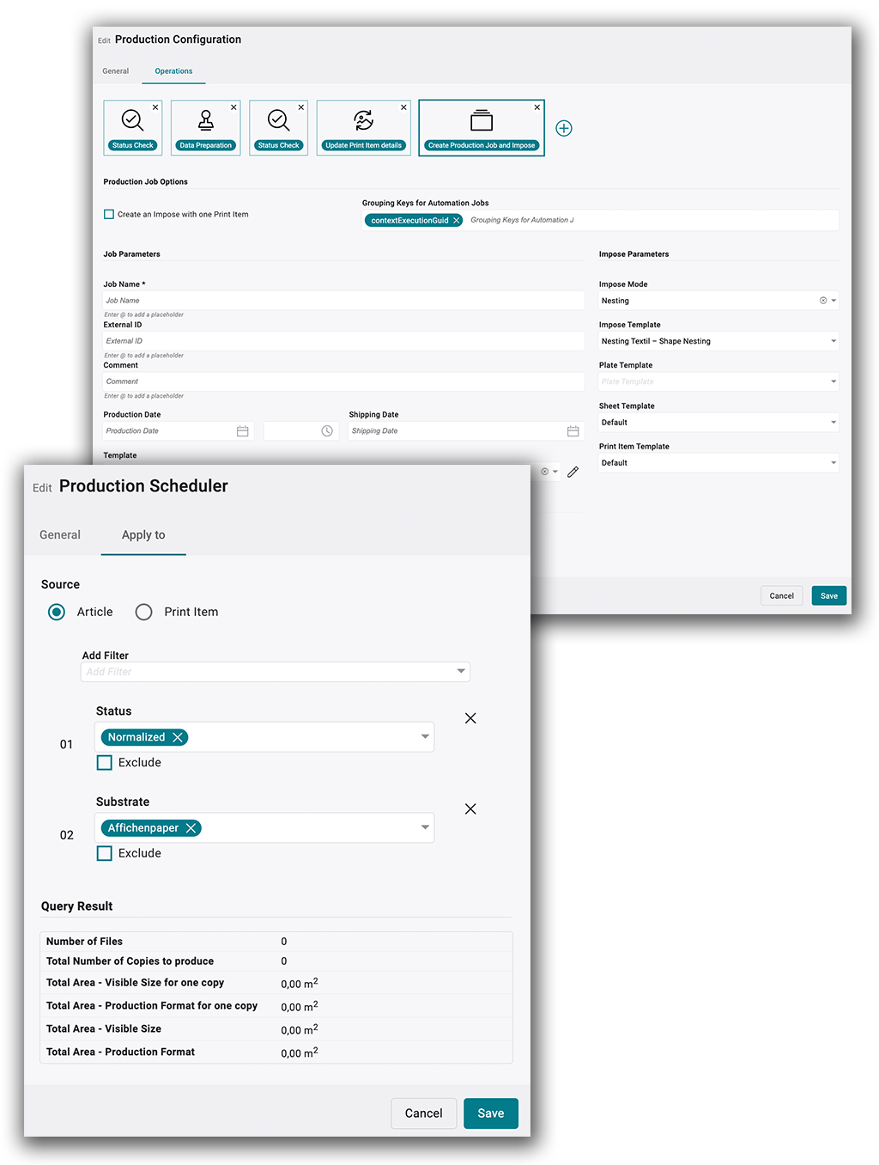The height and width of the screenshot is (1165, 879).
Task: Open the Operations tab in Production Configuration
Action: click(x=173, y=71)
